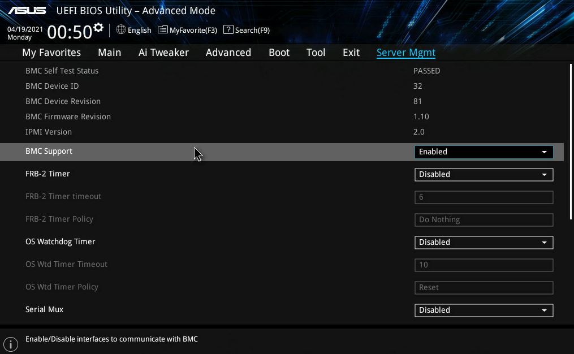Click Device Revision value 81
This screenshot has height=354, width=574.
pos(417,101)
